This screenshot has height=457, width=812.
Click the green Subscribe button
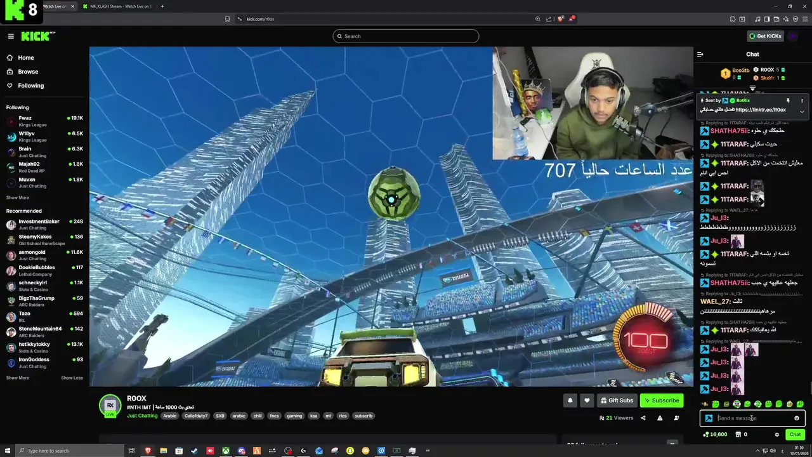(662, 401)
